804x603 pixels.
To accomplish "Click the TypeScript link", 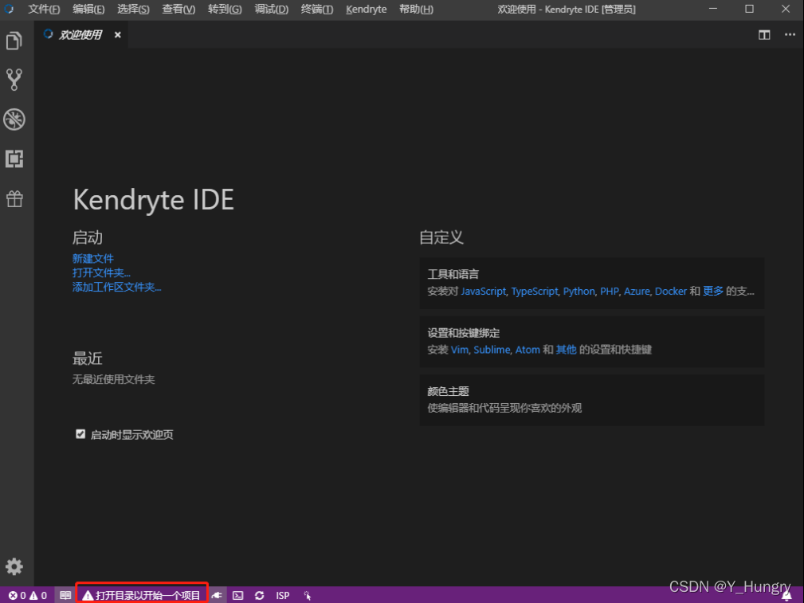I will tap(535, 292).
